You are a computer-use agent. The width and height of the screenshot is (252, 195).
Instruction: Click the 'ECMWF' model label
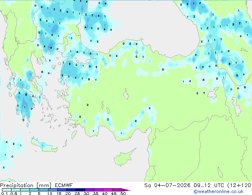tap(64, 185)
